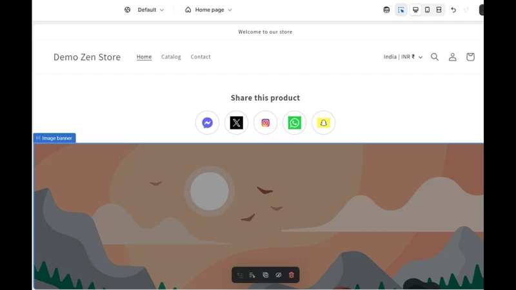Move the Image banner section up

pyautogui.click(x=240, y=275)
